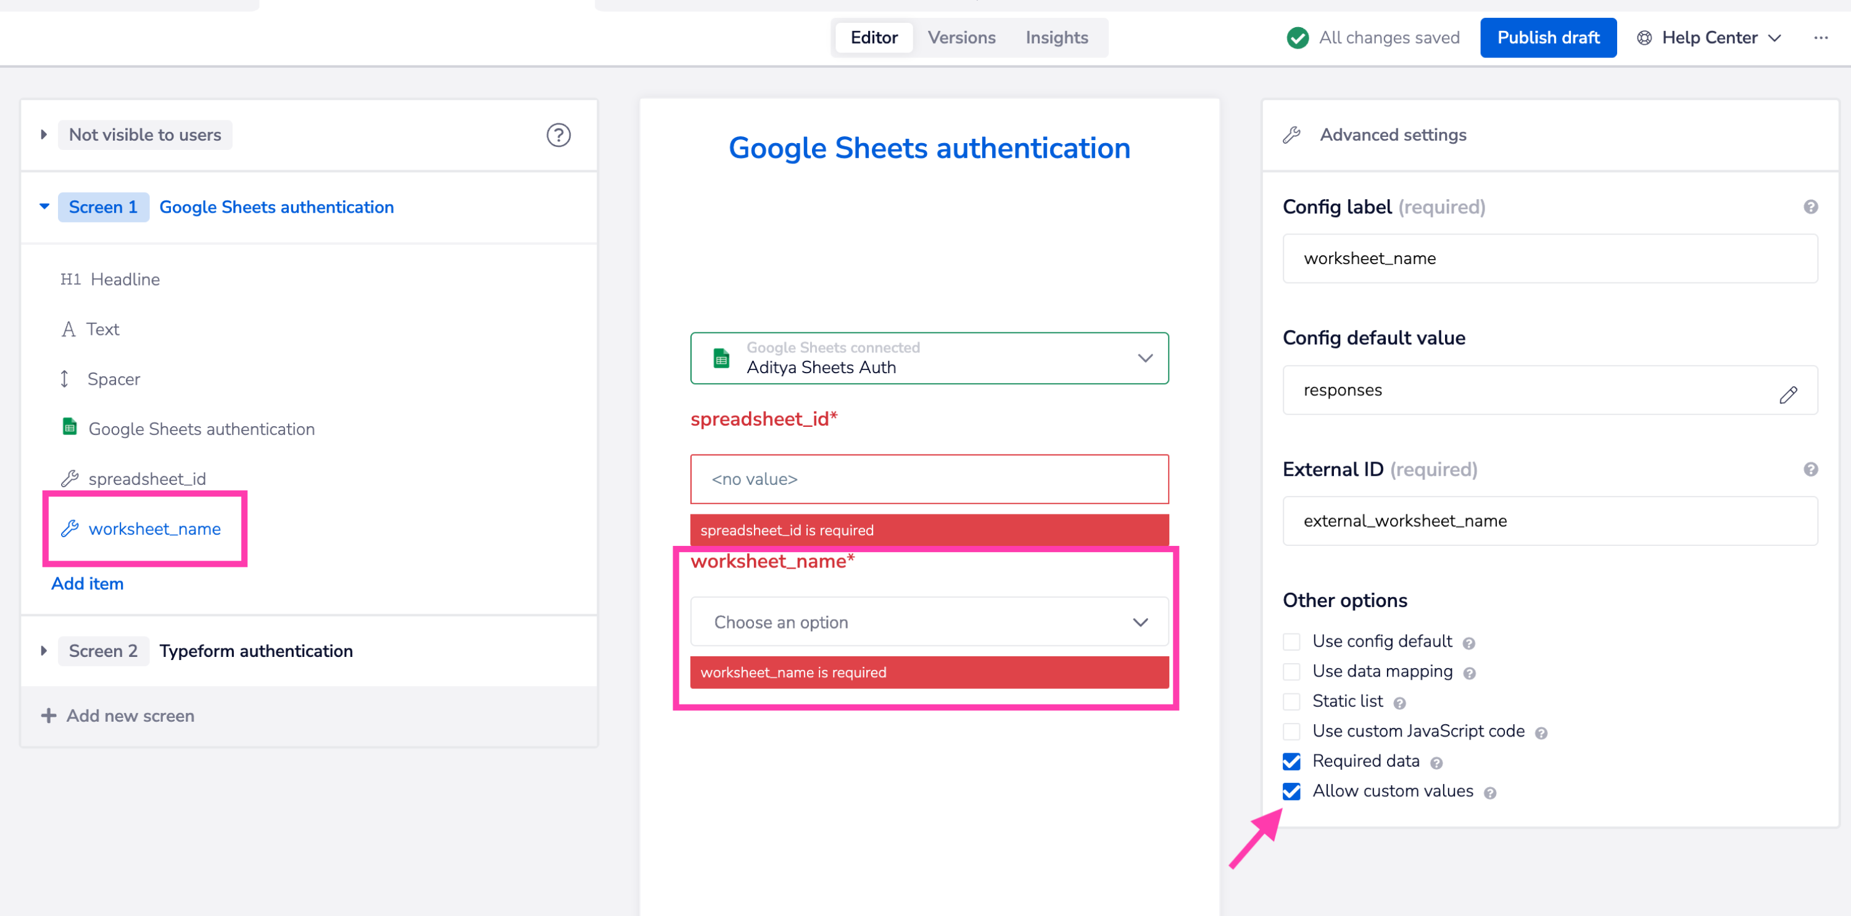Open Advanced settings via wrench icon
The image size is (1851, 916).
(x=1291, y=134)
